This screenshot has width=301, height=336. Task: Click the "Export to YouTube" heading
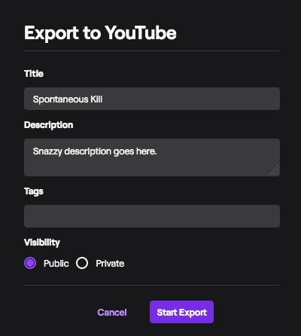100,33
